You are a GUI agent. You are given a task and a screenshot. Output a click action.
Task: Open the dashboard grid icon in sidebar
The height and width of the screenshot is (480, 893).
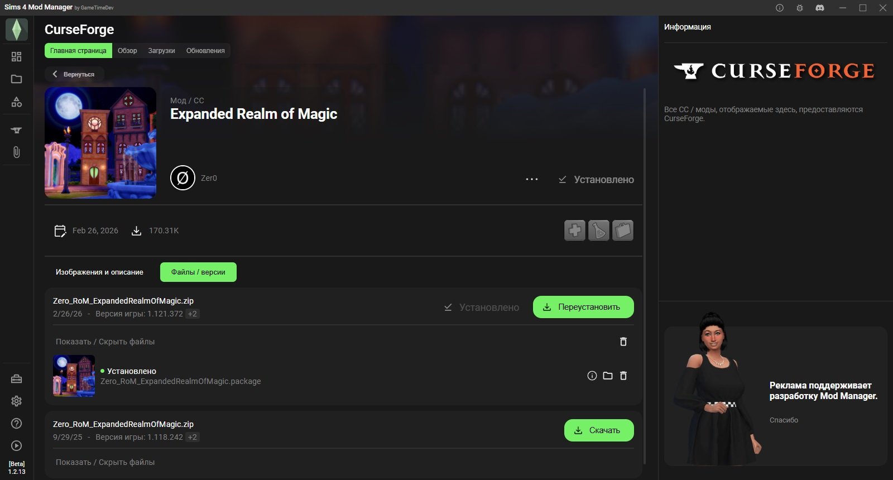coord(16,56)
